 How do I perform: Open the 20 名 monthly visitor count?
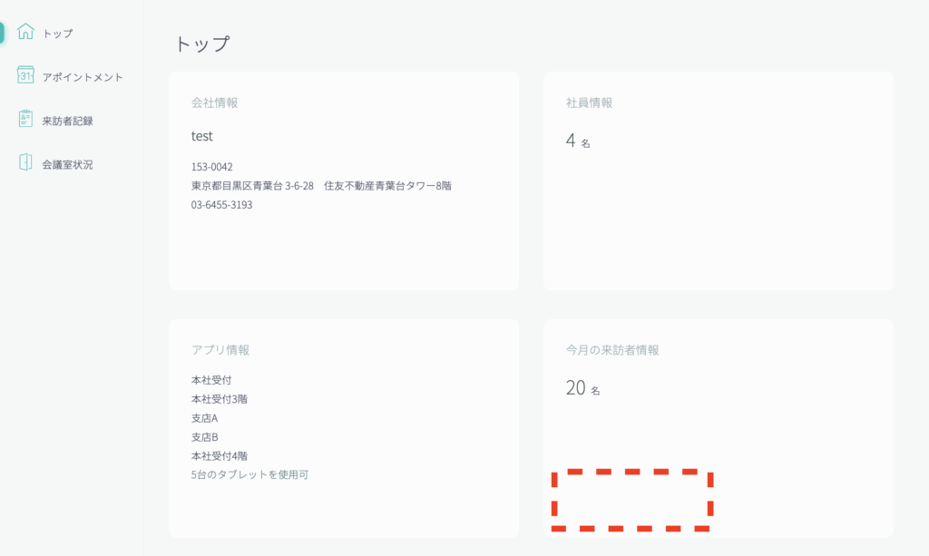click(582, 388)
